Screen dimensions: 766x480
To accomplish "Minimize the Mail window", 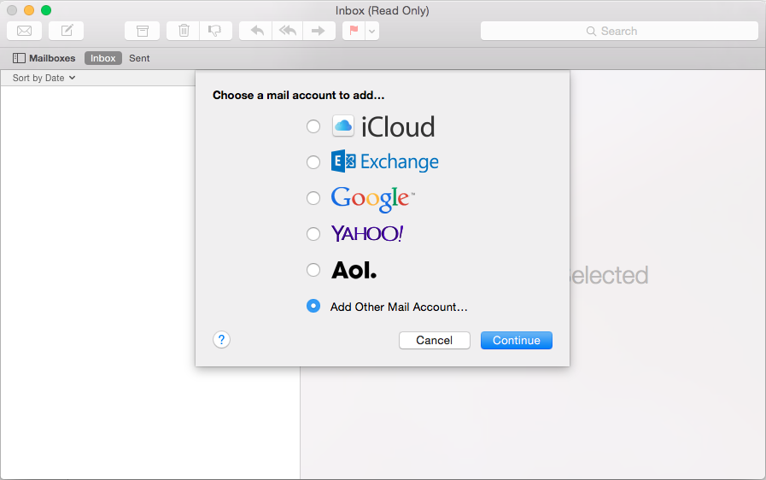I will click(29, 10).
